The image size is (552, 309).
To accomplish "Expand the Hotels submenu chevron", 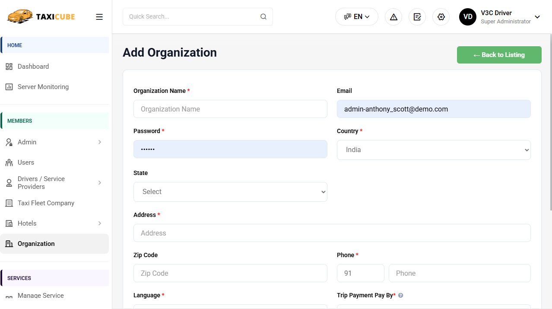I will tap(100, 223).
